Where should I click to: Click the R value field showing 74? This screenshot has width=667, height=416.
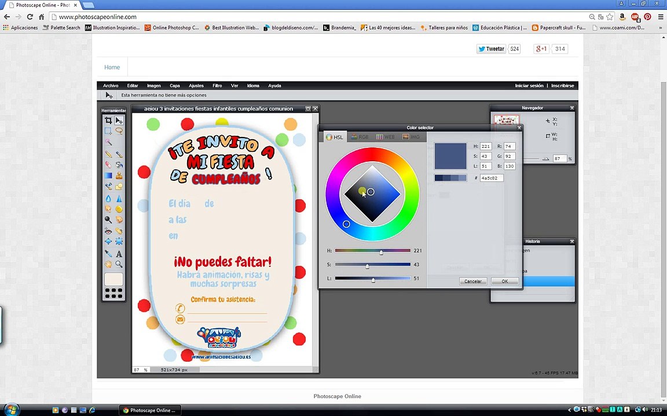[510, 146]
